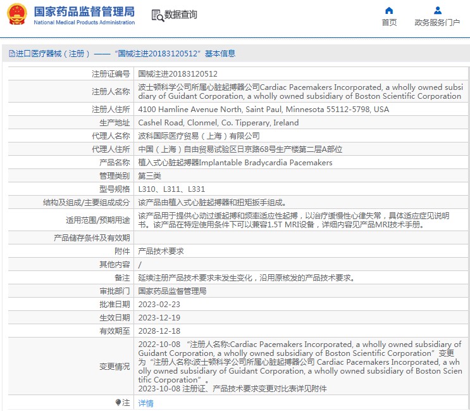Click the 结构及组成/主要组成成分 label
Screen dimensions: 470x411
tap(86, 202)
